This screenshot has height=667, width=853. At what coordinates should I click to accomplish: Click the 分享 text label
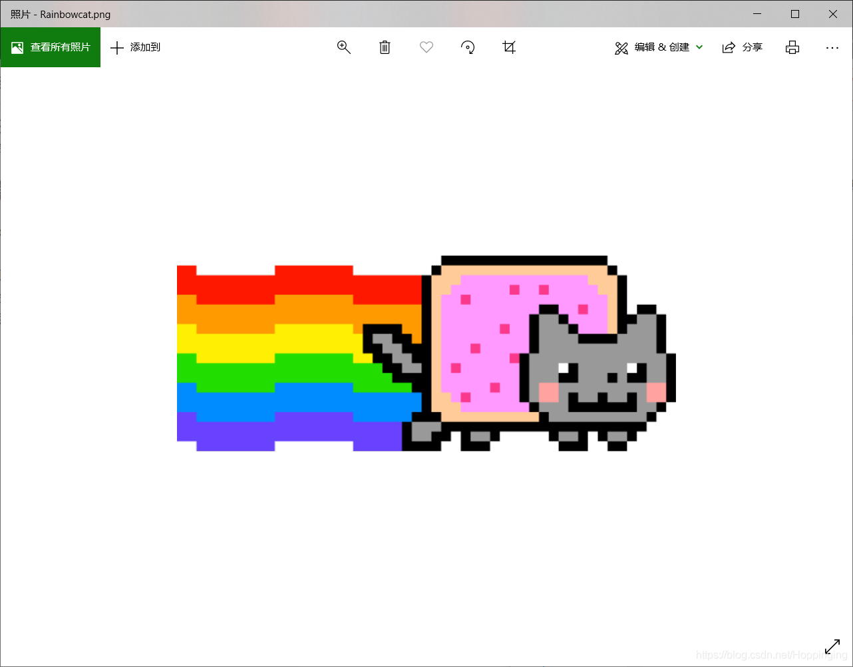pos(753,47)
